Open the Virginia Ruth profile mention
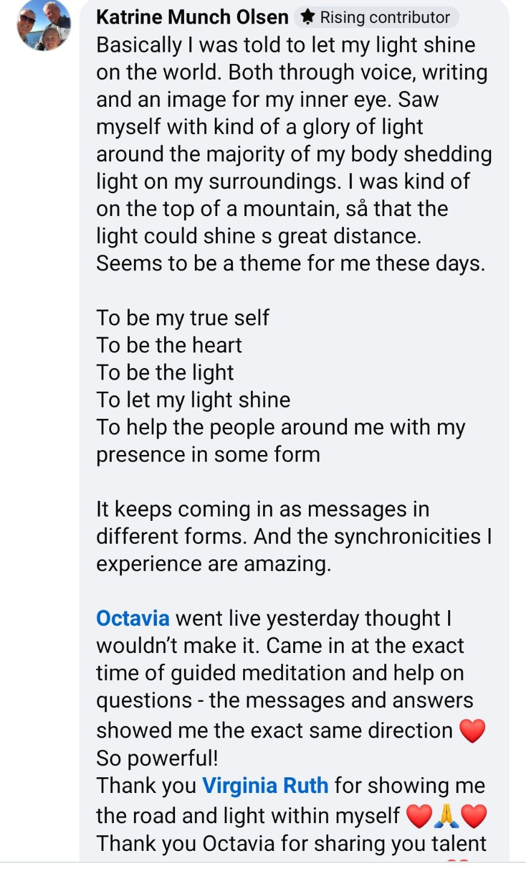This screenshot has height=869, width=526. click(265, 785)
